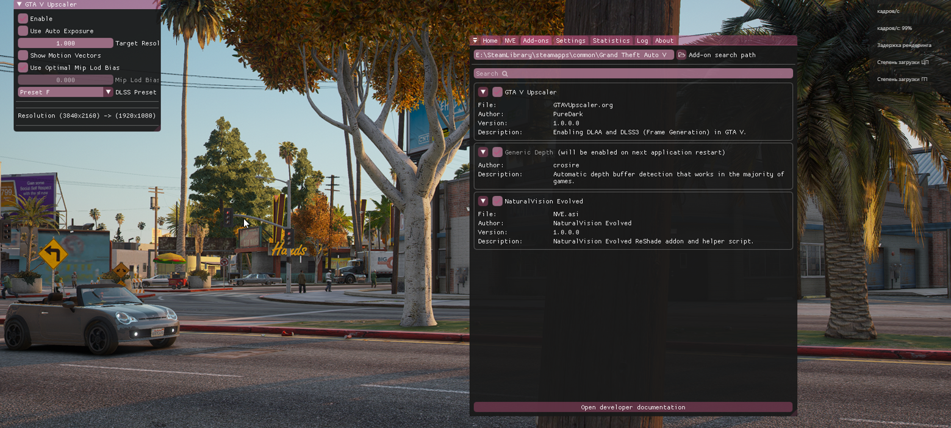The image size is (951, 428).
Task: Click the NaturalVision Evolved ReShade addon description text
Action: coord(653,242)
